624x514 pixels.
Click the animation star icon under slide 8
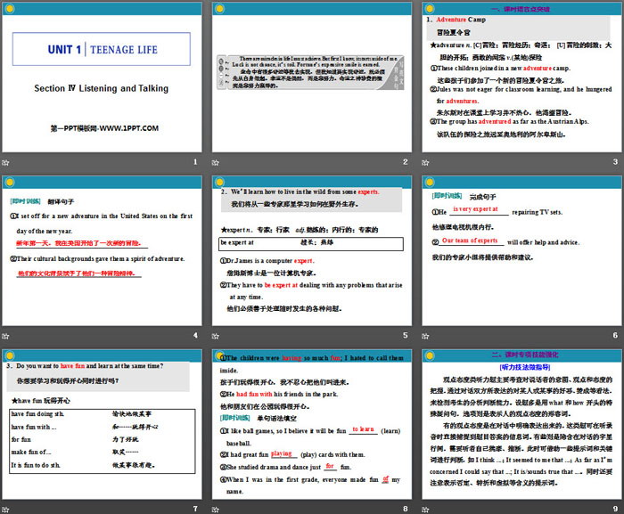216,510
